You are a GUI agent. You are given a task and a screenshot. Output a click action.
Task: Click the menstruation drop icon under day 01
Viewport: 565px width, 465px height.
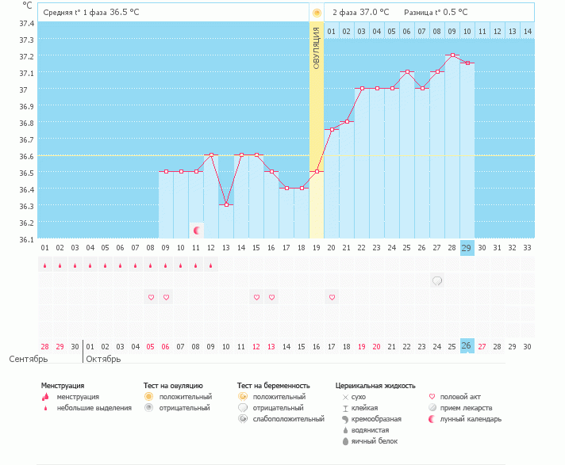[x=45, y=266]
